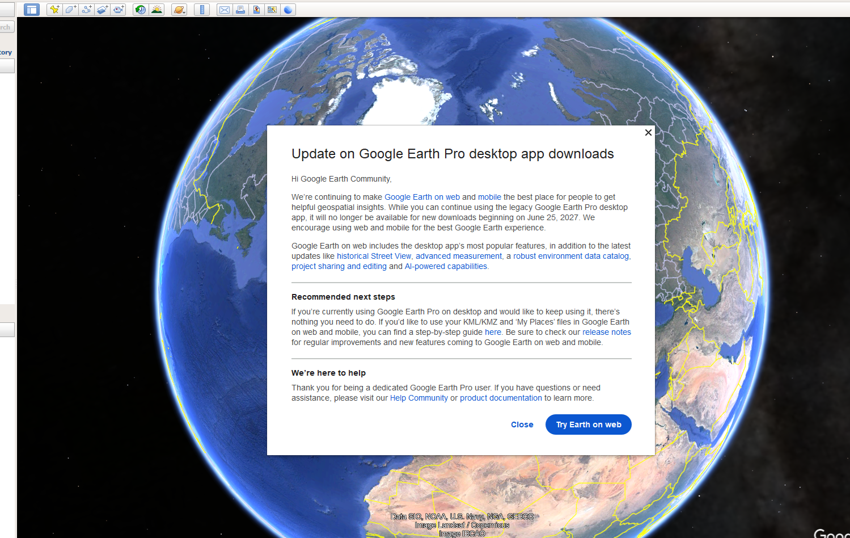This screenshot has width=850, height=538.
Task: Click the 'Image Landsat / Copernicus' attribution
Action: pyautogui.click(x=462, y=525)
